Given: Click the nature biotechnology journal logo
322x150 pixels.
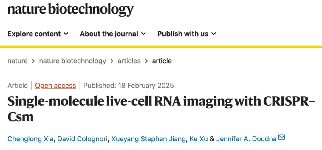Looking at the screenshot, I should [70, 10].
